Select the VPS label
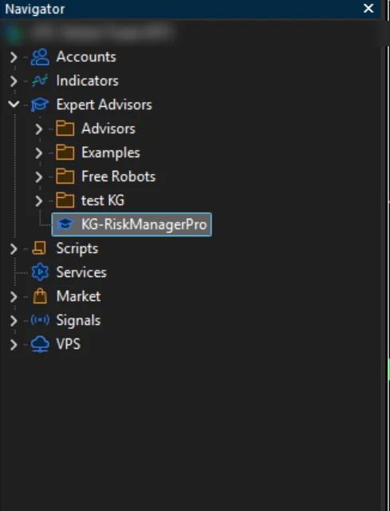 69,344
